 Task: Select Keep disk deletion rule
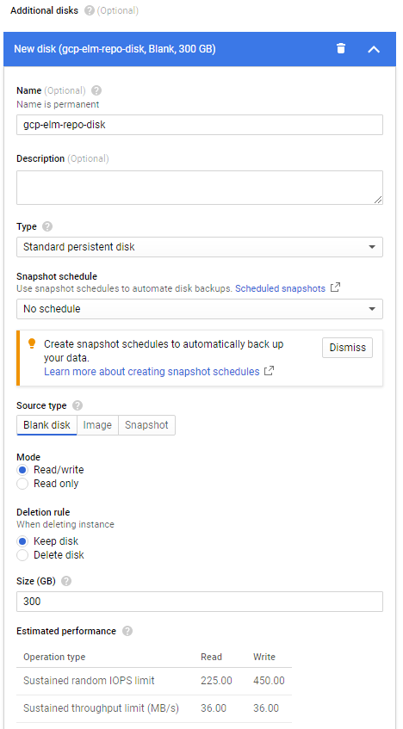pos(22,541)
